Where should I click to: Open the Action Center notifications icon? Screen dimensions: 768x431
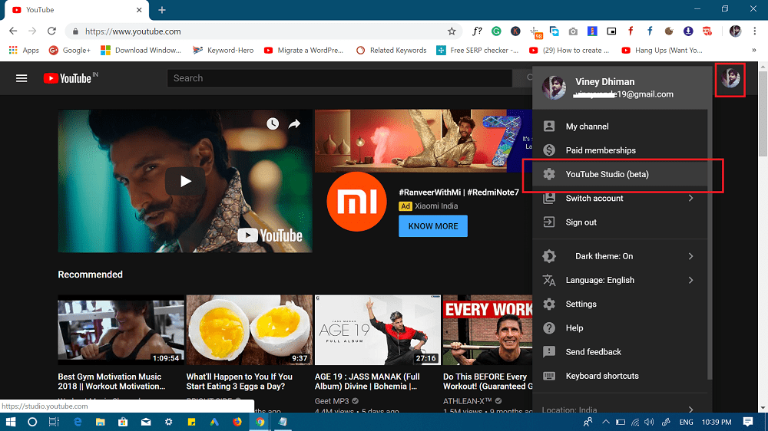pyautogui.click(x=747, y=422)
